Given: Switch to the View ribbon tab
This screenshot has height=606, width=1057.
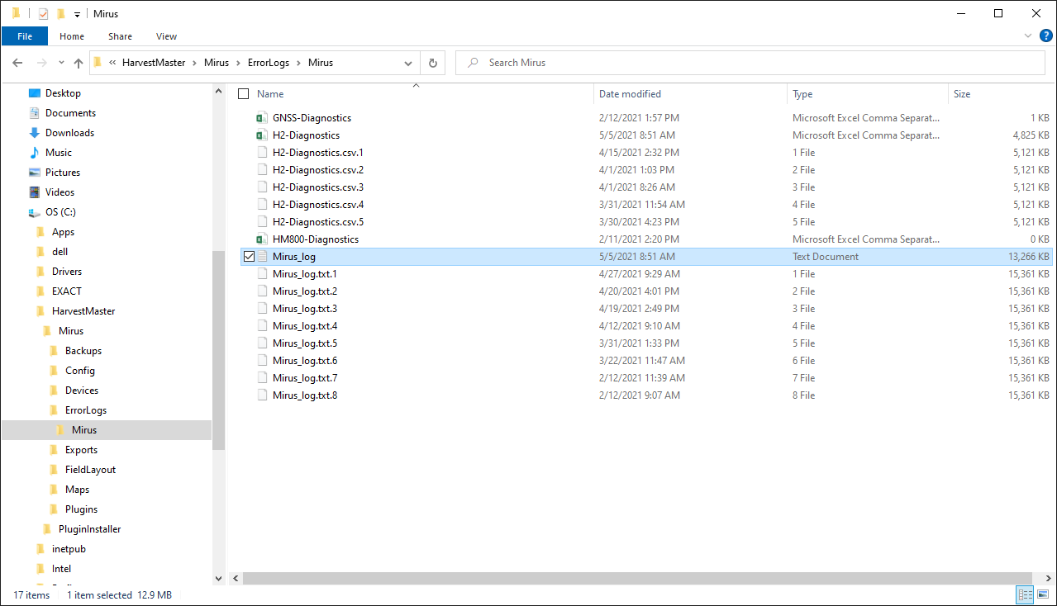Looking at the screenshot, I should coord(166,36).
